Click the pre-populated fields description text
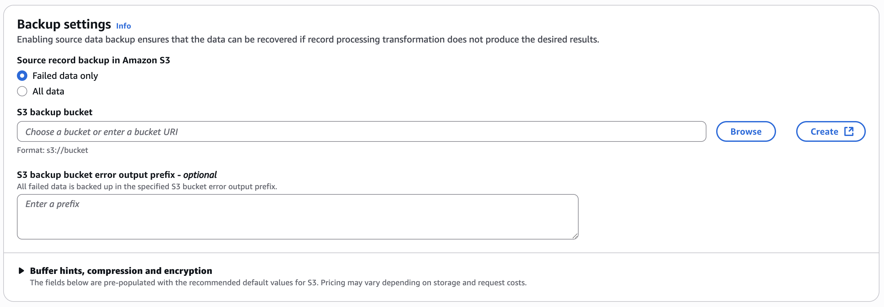Image resolution: width=884 pixels, height=307 pixels. (x=278, y=283)
